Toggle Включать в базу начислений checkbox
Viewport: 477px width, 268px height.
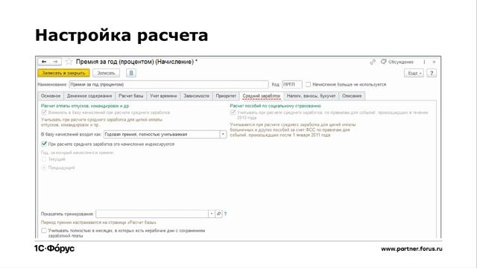(44, 112)
